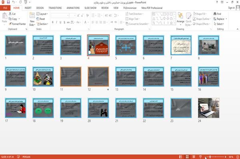Click the Reset slide button
Viewport: 240px width, 159px height.
(41, 19)
